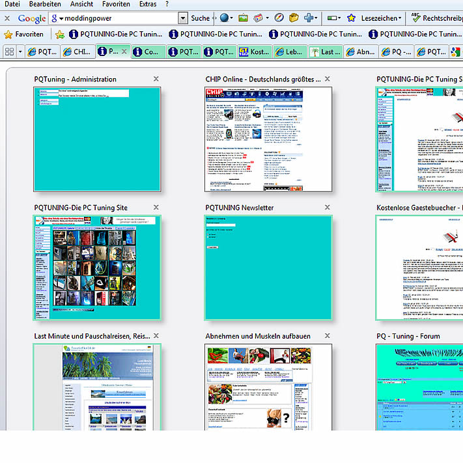Open the PQTUNING Newsletter thumbnail

268,268
